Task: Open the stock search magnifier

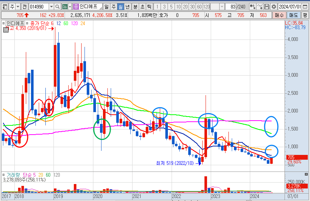Action: [x=57, y=7]
